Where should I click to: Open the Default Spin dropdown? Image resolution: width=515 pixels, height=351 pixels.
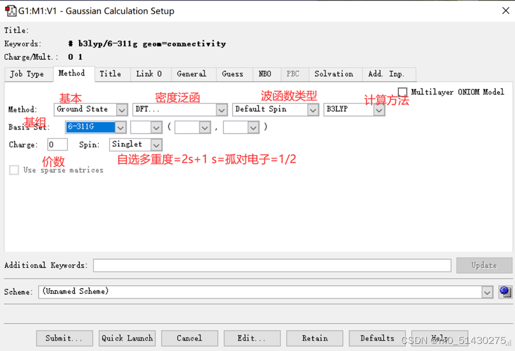pyautogui.click(x=313, y=109)
